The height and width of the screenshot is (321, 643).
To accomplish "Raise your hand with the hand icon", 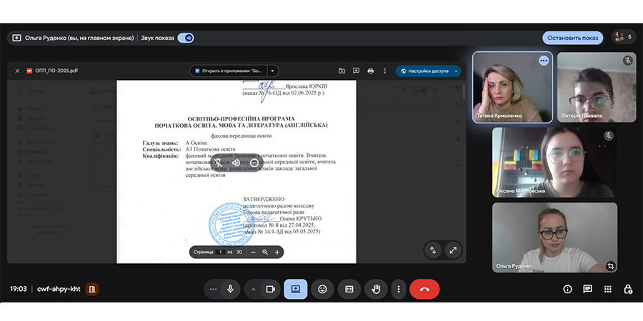I will coord(376,289).
